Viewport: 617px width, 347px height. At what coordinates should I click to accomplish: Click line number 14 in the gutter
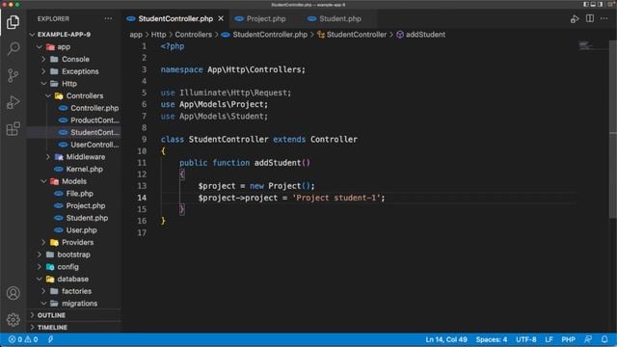pyautogui.click(x=142, y=198)
